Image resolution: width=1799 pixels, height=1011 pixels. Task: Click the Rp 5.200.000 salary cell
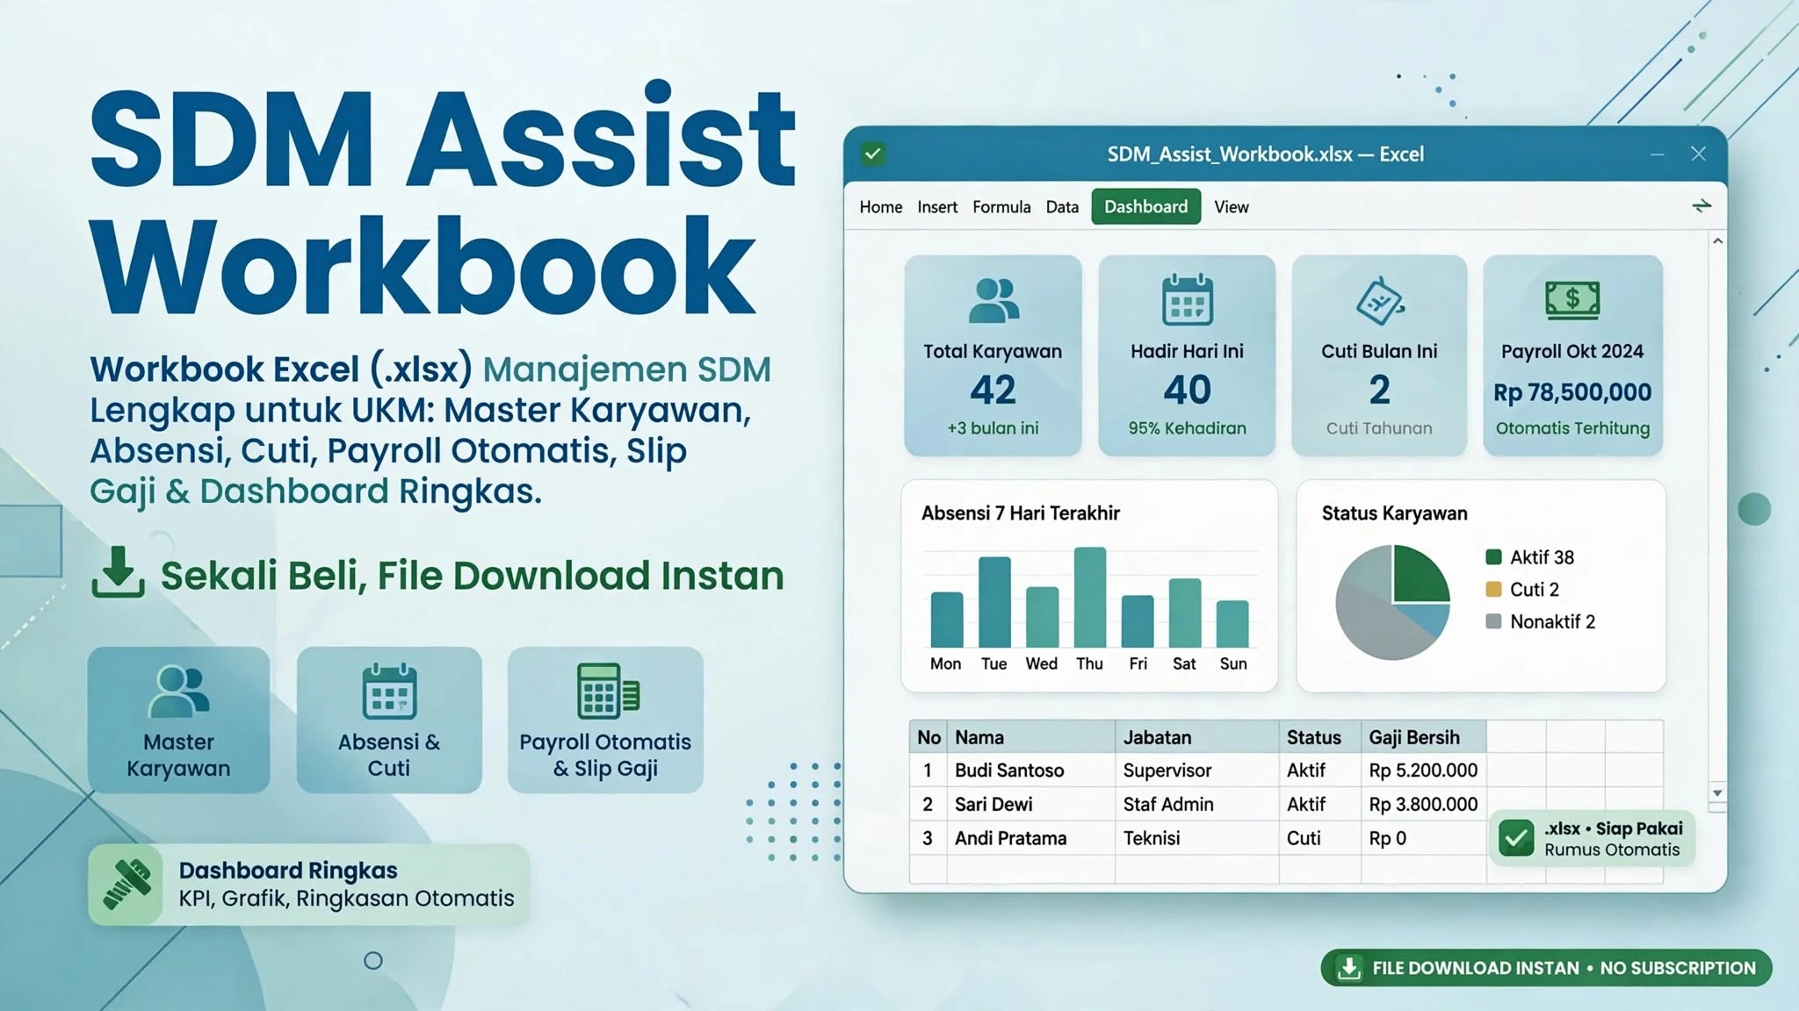pos(1423,771)
